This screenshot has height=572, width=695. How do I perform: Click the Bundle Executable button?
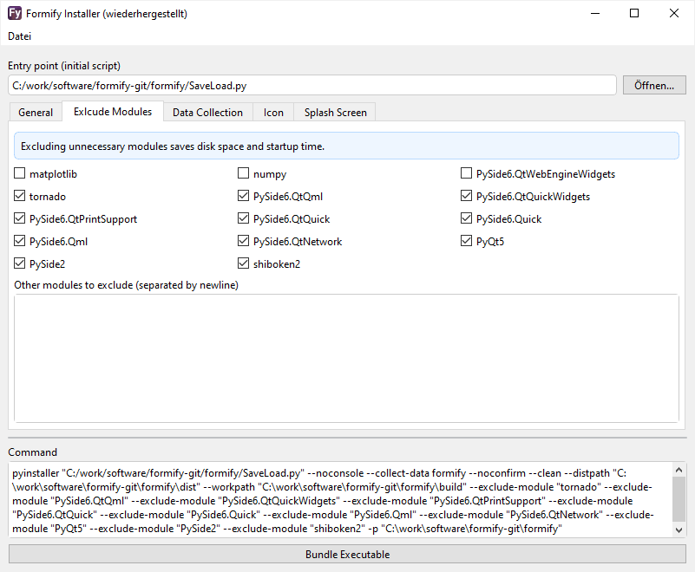(347, 554)
